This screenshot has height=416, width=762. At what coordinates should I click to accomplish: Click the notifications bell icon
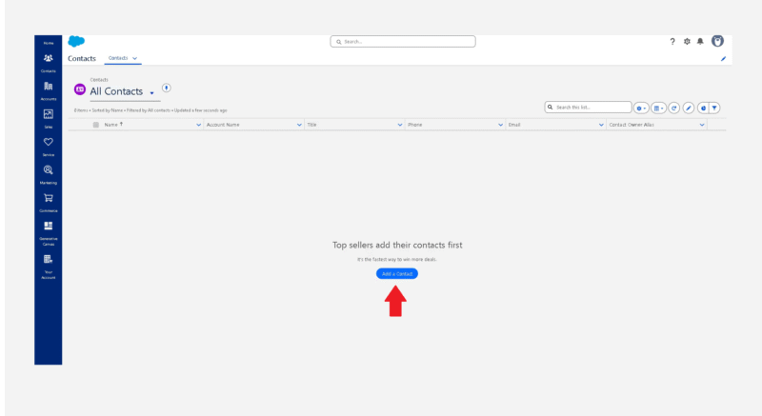pyautogui.click(x=700, y=42)
